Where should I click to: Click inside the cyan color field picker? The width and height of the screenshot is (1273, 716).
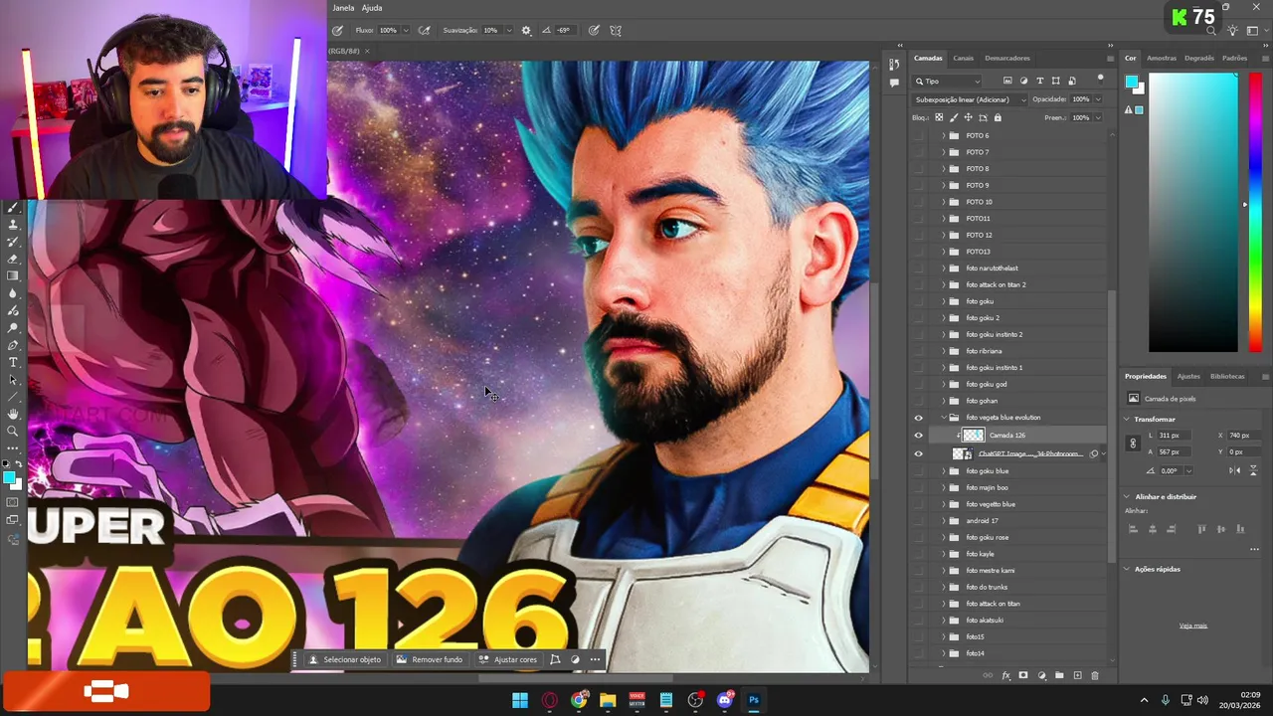[1193, 212]
